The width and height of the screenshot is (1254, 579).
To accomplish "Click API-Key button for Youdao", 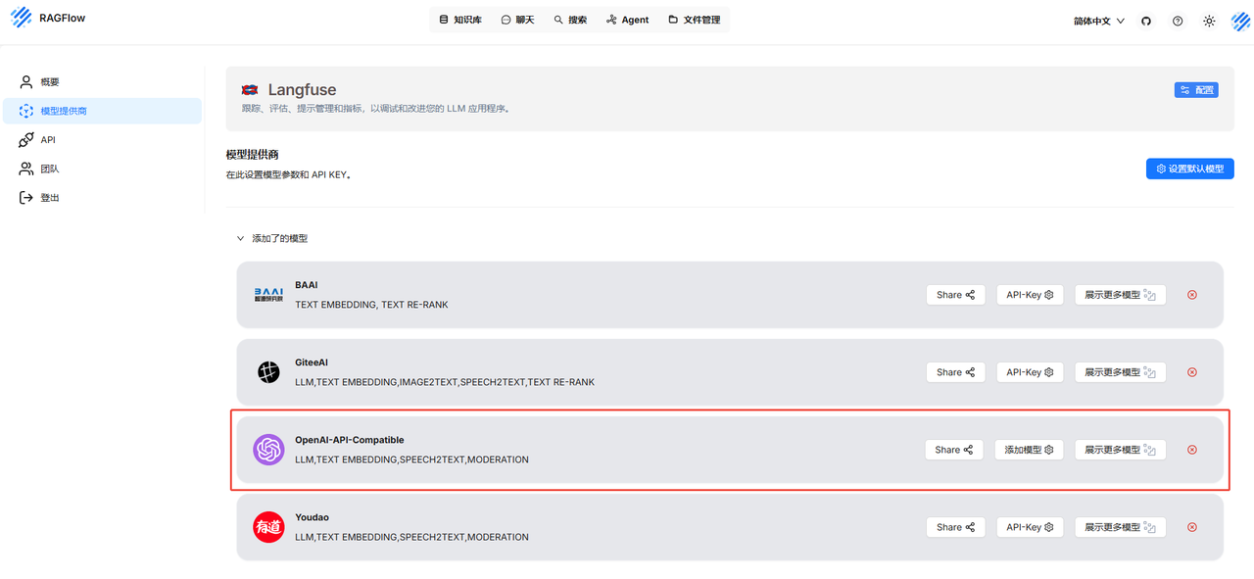I will (1030, 527).
